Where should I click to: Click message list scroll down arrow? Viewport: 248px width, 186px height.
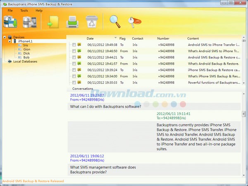(244, 83)
